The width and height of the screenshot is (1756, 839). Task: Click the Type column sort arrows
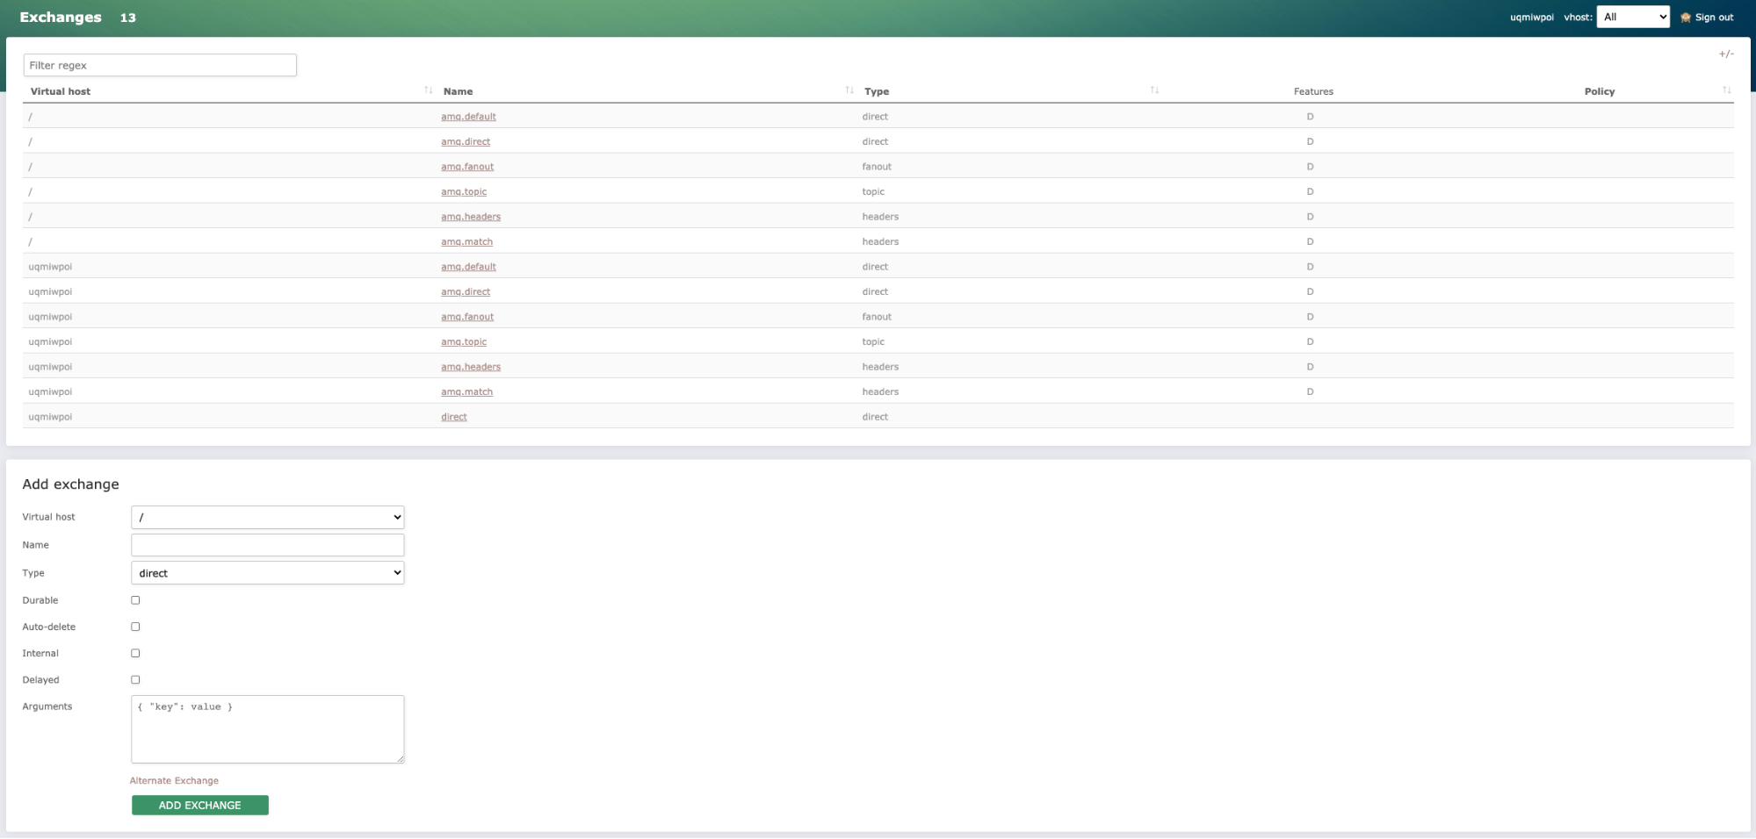[1154, 90]
